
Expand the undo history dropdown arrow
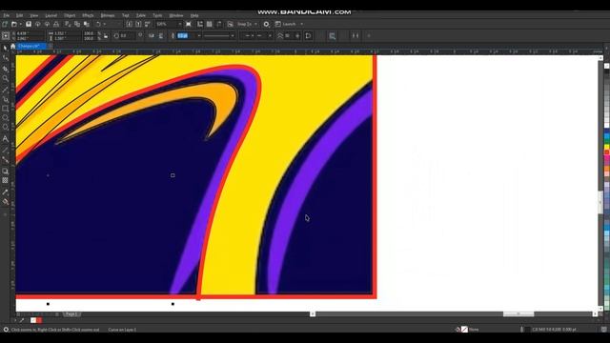pos(104,24)
